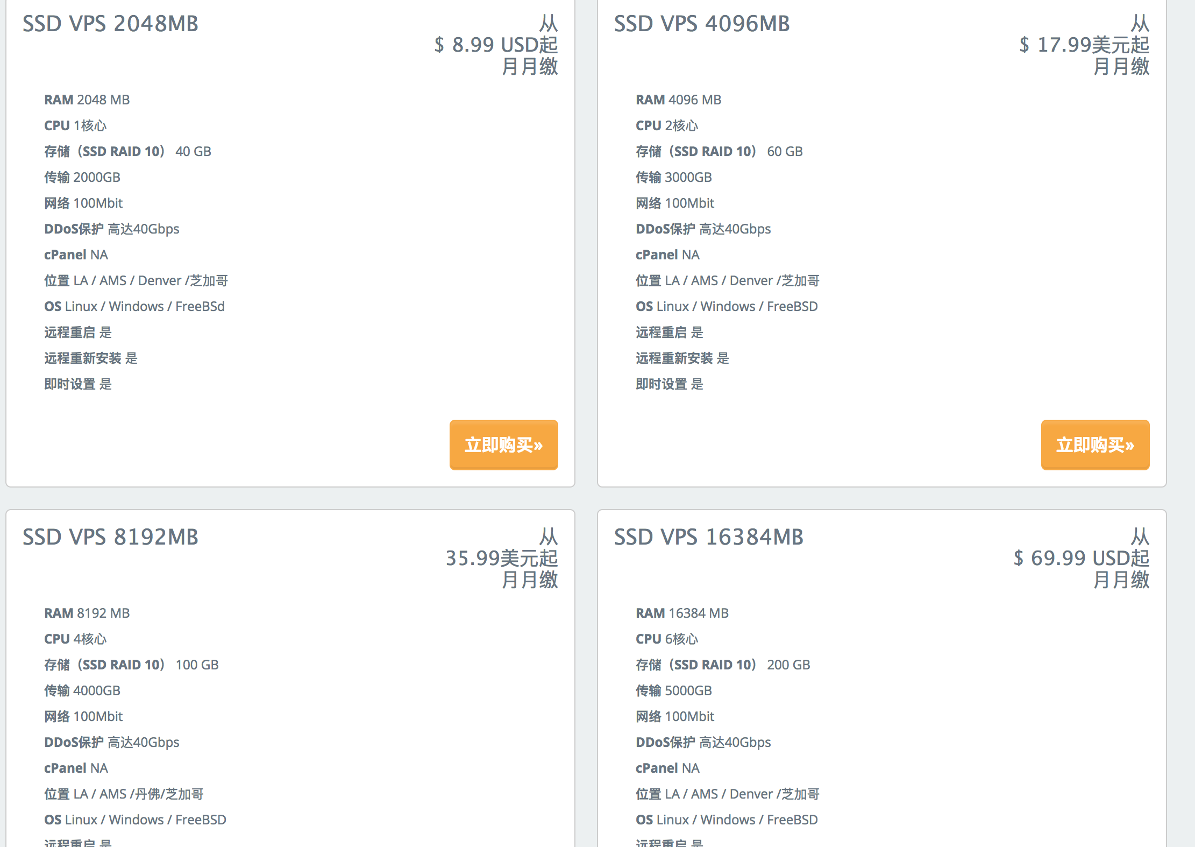The image size is (1195, 847).
Task: Select the SSD VPS 2048MB heading
Action: coord(110,24)
